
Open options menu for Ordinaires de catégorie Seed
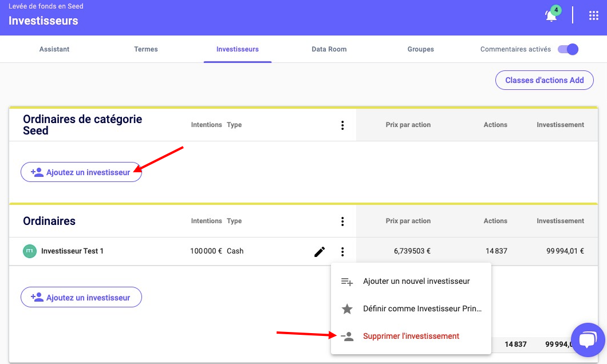pyautogui.click(x=342, y=125)
